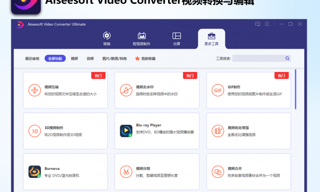Screen dimensions: 320x192
Task: Click the 视频去水印 watermark remover icon
Action: coord(126,90)
